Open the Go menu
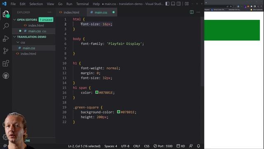Screen dimensions: 264x149 60,4
